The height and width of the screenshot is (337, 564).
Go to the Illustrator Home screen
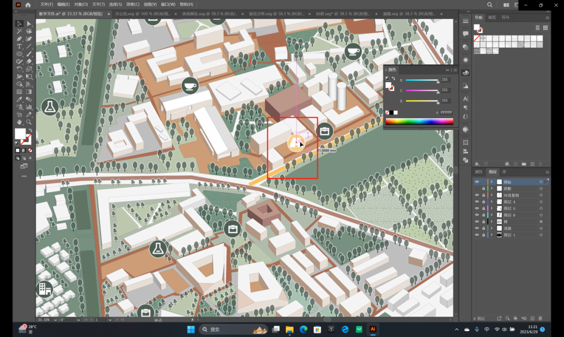coord(28,5)
